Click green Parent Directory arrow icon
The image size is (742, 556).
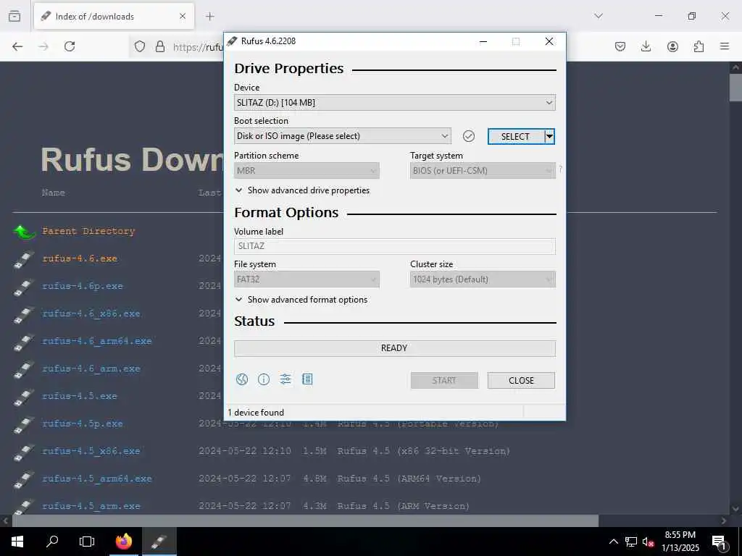(24, 232)
